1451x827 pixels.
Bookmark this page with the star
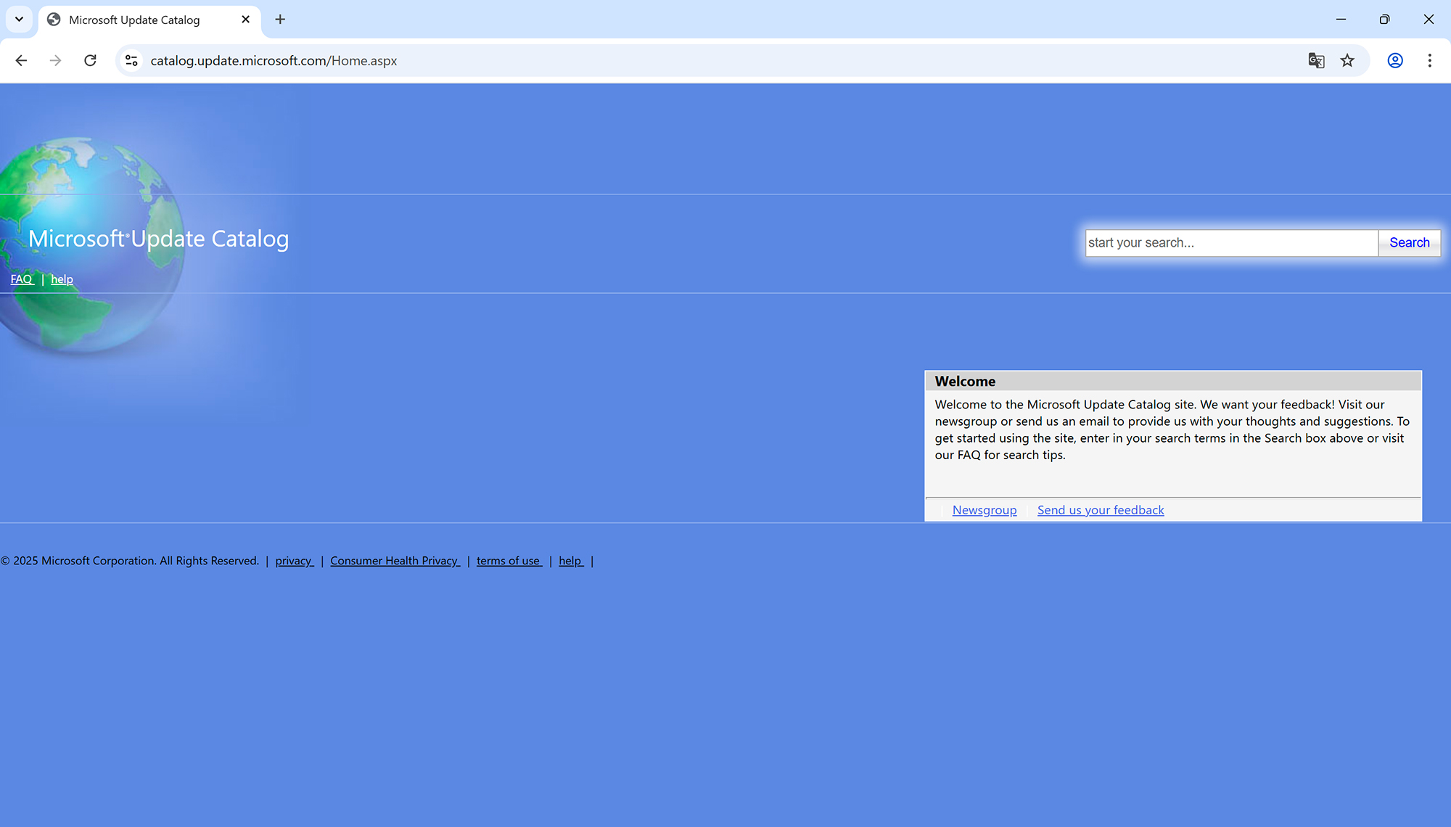click(1347, 61)
